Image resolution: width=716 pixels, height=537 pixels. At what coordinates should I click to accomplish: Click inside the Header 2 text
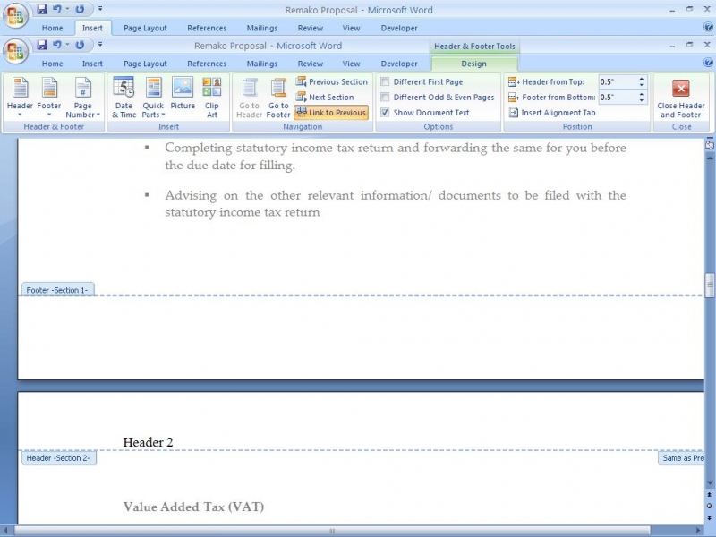(x=148, y=442)
